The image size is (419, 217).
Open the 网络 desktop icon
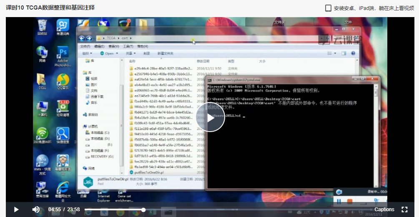tap(42, 54)
